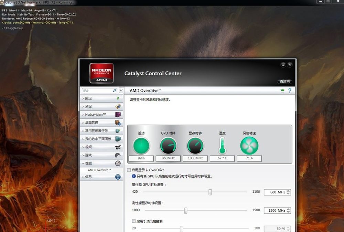Viewport: 344px width, 232px height.
Task: Click the FurMark icon in the title bar
Action: coord(2,2)
